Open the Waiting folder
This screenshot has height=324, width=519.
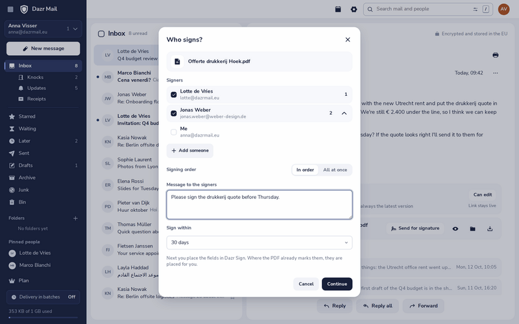point(43,128)
